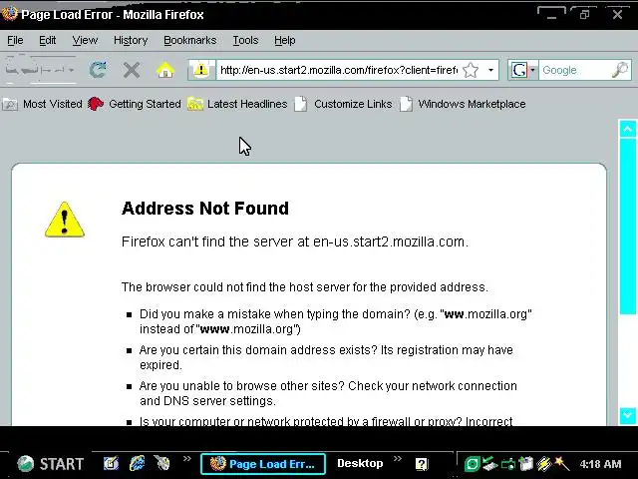Select the Page Load Error taskbar button
638x479 pixels.
(263, 464)
